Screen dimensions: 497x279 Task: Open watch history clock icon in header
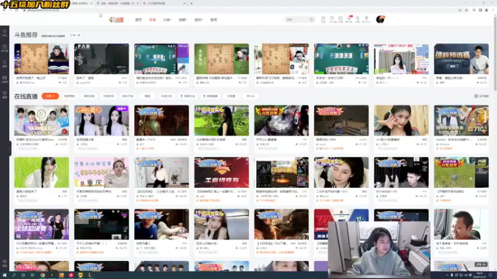pyautogui.click(x=323, y=19)
